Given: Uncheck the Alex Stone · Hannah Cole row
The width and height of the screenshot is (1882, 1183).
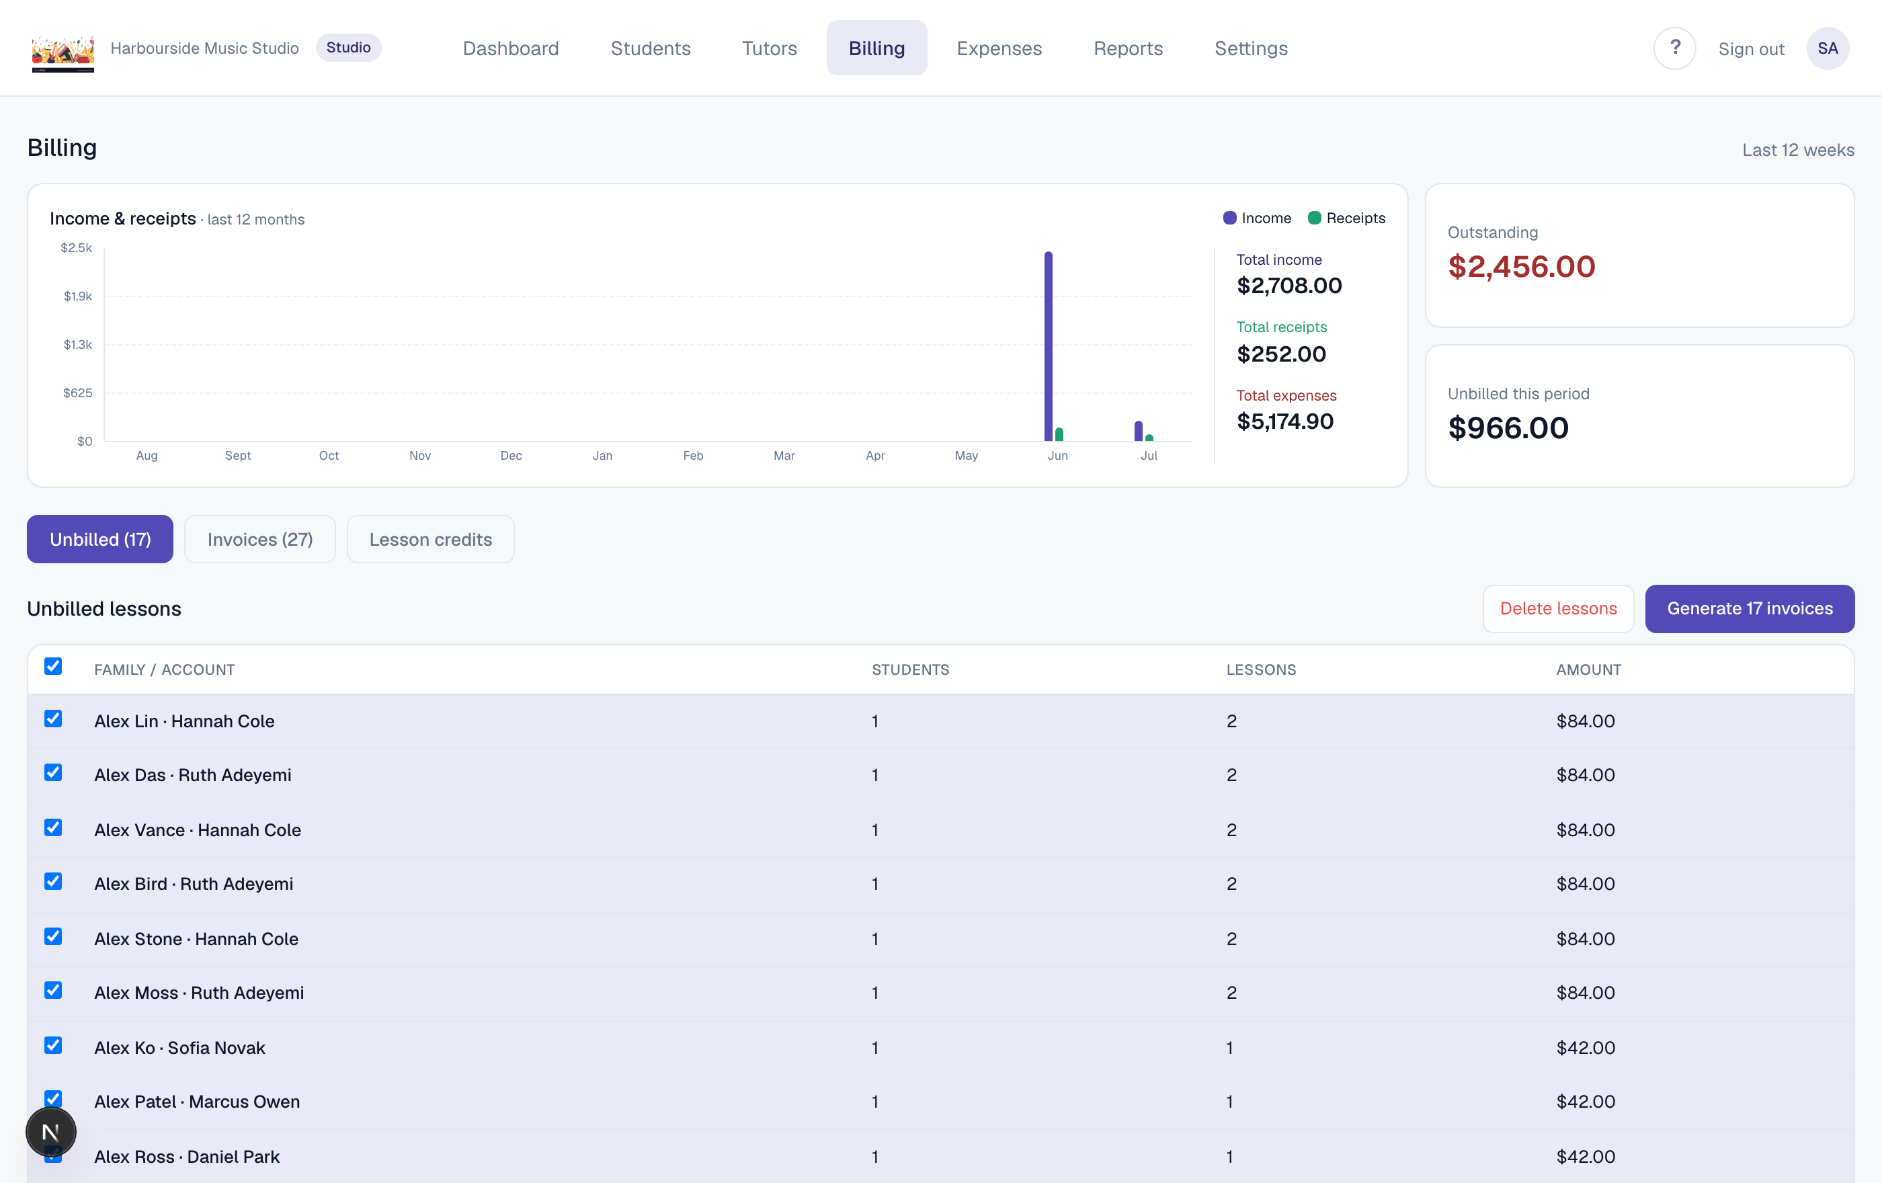Looking at the screenshot, I should click(x=53, y=935).
